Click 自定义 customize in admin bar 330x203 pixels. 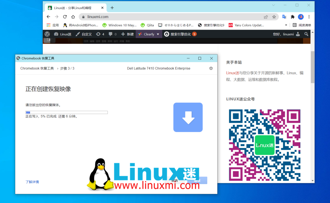(83, 34)
